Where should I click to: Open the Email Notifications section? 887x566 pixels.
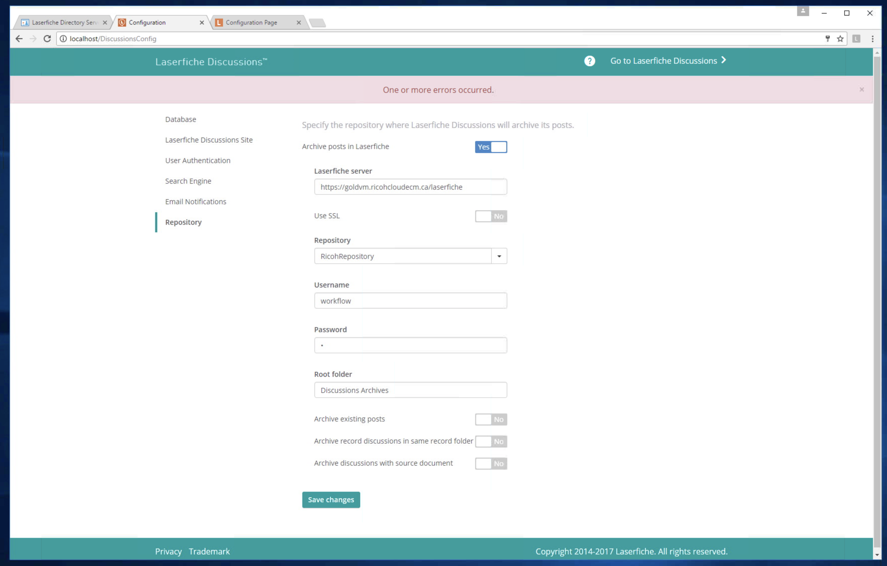point(196,202)
